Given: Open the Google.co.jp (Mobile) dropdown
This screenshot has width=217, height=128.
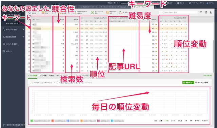Looking at the screenshot, I should 43,83.
